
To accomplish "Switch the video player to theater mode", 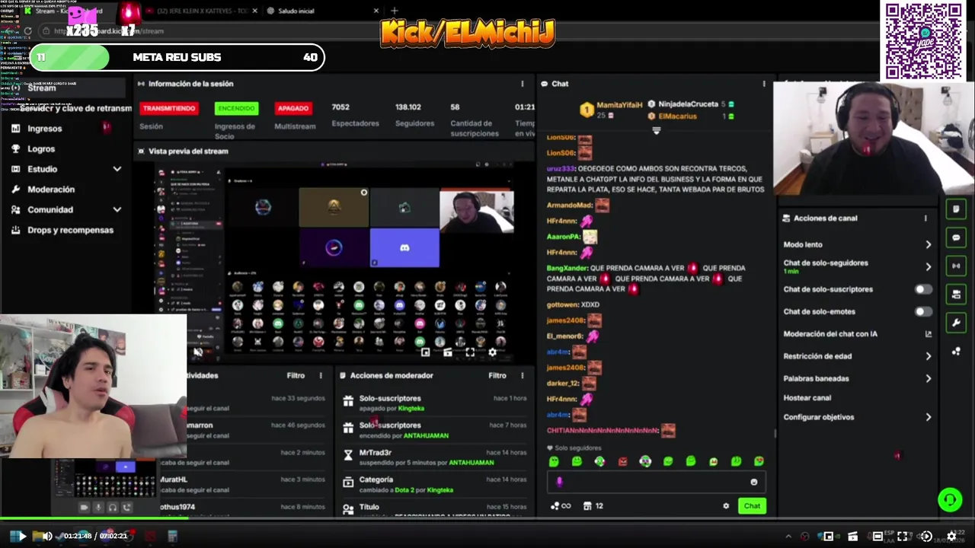I will coord(877,536).
